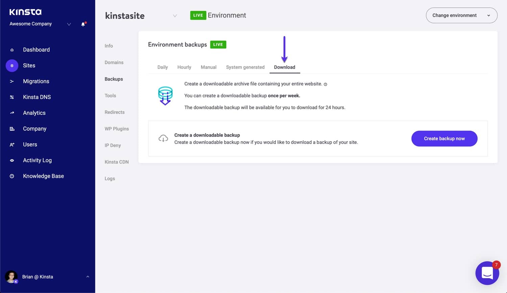Open the kinstasite site switcher chevron
This screenshot has width=507, height=293.
[x=175, y=16]
